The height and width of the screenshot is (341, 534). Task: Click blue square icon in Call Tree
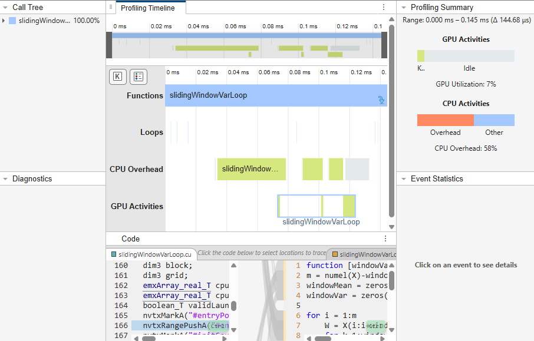click(12, 21)
